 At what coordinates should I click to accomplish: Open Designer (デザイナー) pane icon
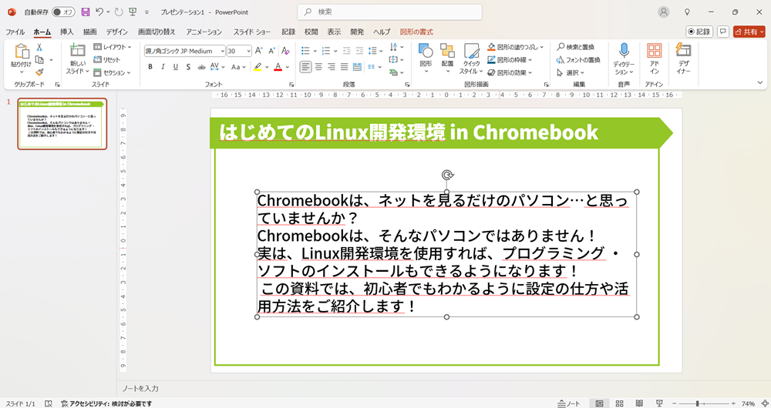683,50
